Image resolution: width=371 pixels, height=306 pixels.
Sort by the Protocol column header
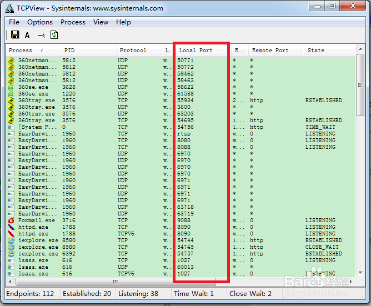(x=139, y=50)
